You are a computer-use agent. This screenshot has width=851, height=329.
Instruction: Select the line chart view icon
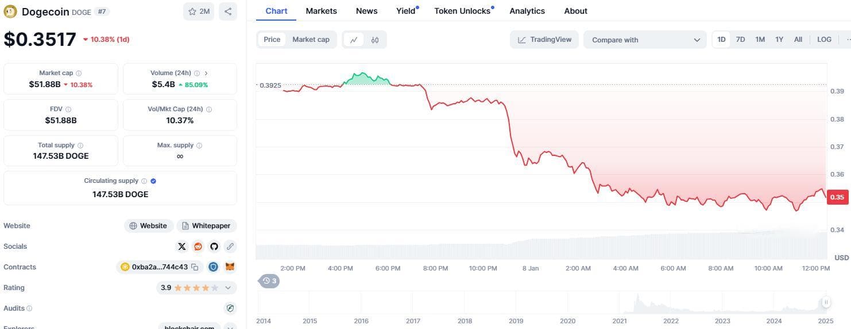(x=354, y=40)
